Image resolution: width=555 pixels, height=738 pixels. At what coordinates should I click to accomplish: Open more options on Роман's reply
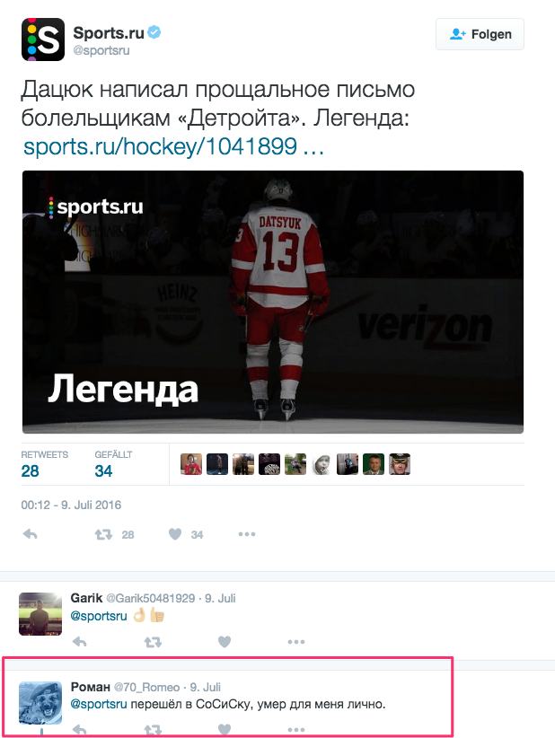(296, 730)
